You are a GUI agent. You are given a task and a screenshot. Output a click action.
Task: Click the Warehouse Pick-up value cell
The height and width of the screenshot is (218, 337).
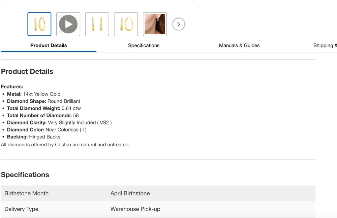click(x=135, y=209)
